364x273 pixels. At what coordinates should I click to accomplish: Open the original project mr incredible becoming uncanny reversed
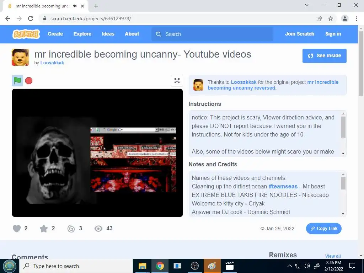273,85
